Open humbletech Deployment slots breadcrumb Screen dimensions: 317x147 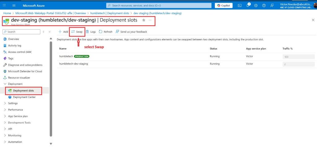[x=110, y=13]
